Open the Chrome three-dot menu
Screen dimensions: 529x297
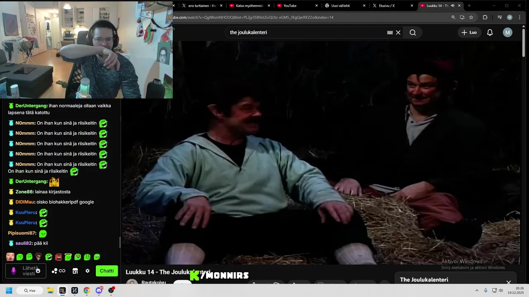tap(519, 17)
